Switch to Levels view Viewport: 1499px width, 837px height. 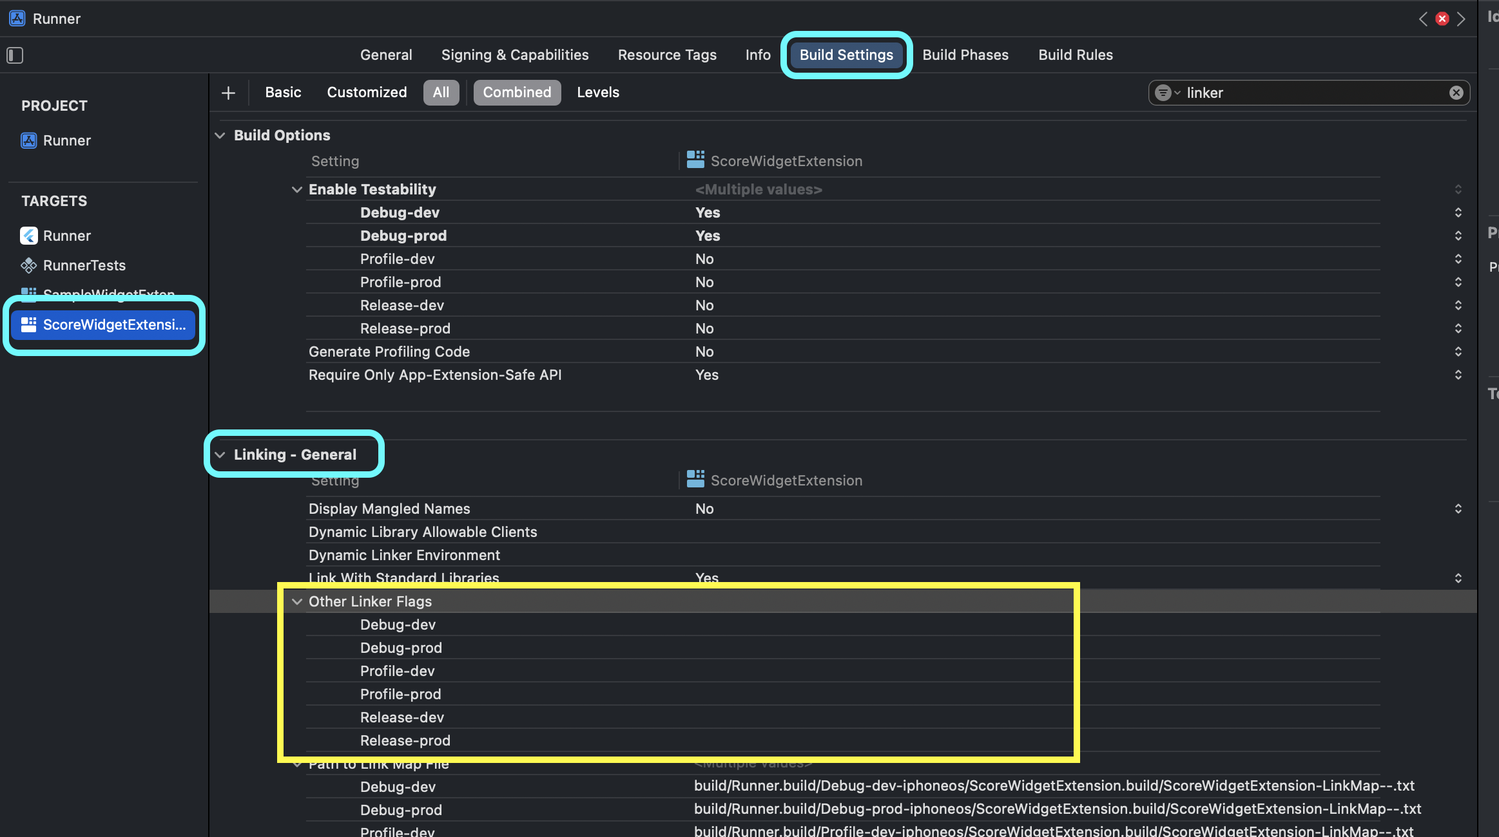(598, 92)
